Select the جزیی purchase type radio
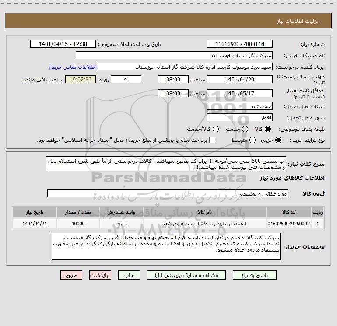The image size is (337, 326). coord(278,140)
